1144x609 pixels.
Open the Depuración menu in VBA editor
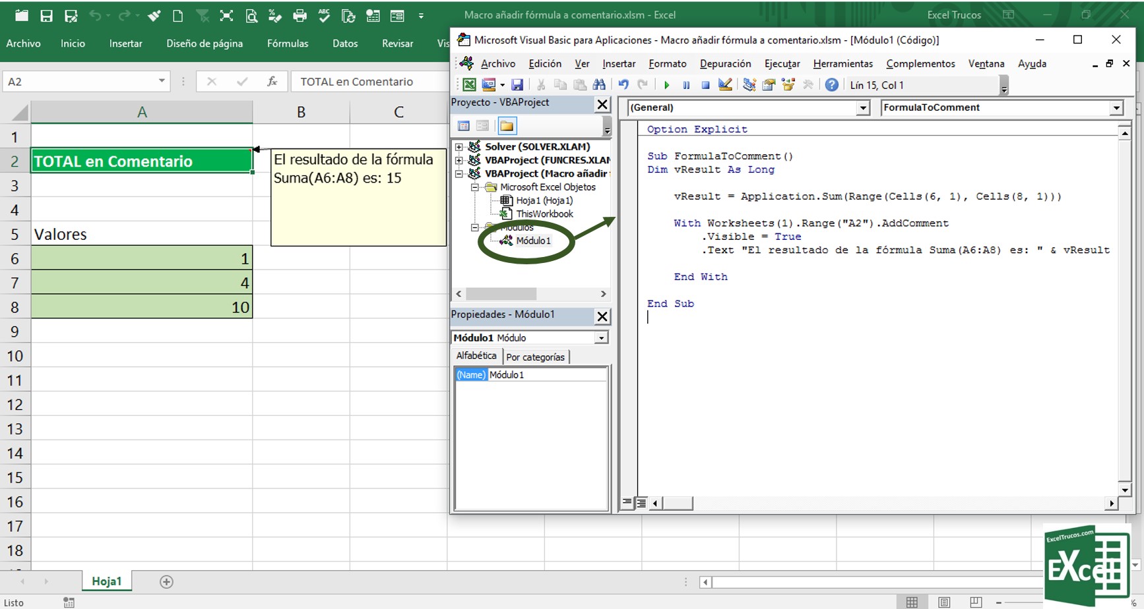725,64
